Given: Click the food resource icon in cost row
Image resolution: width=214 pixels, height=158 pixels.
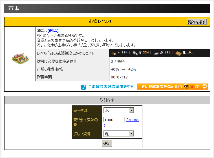Looking at the screenshot, I should click(178, 53).
